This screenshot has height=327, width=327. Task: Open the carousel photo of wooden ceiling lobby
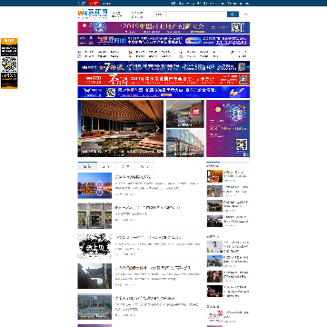click(x=121, y=128)
